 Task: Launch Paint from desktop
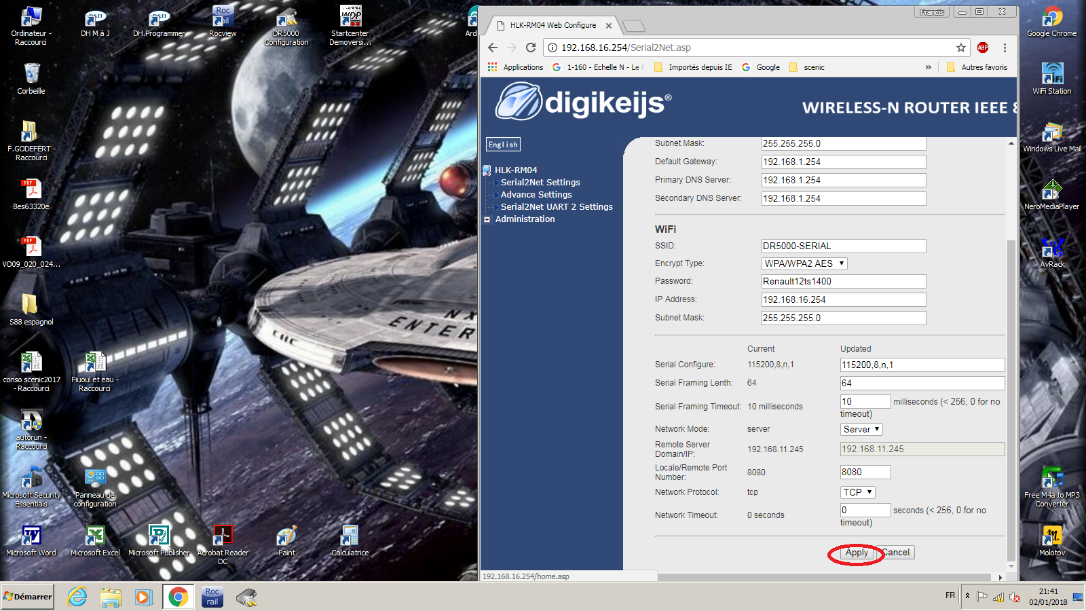click(x=286, y=540)
